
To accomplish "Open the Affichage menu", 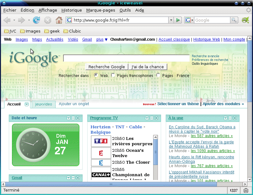I will pyautogui.click(x=48, y=10).
